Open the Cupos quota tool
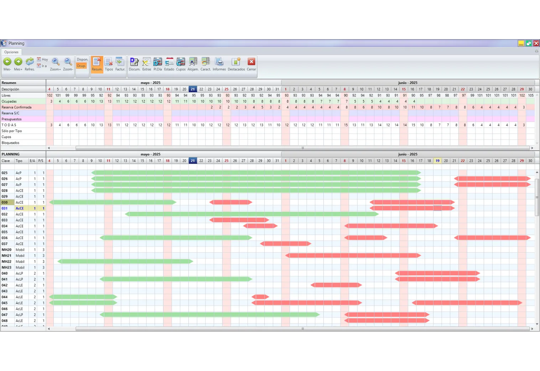The height and width of the screenshot is (371, 540). coord(181,64)
